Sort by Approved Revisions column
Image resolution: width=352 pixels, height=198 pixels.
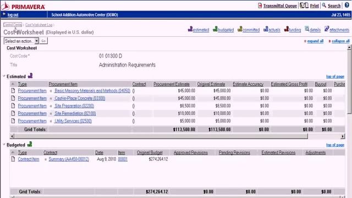tap(190, 153)
